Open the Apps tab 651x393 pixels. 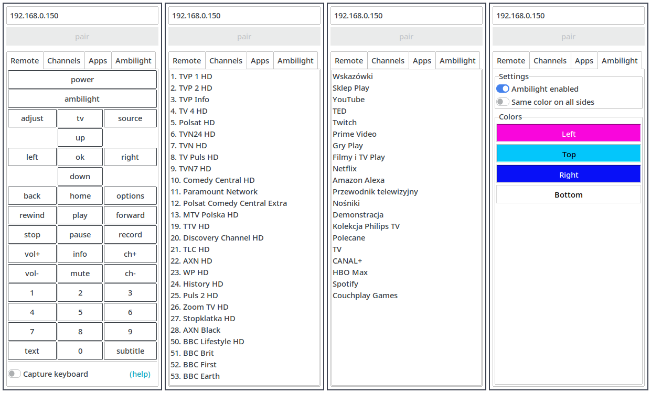tap(98, 60)
